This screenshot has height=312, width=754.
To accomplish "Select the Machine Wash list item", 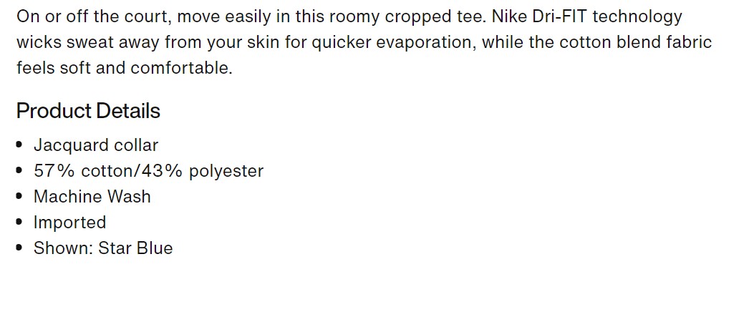I will pyautogui.click(x=92, y=197).
